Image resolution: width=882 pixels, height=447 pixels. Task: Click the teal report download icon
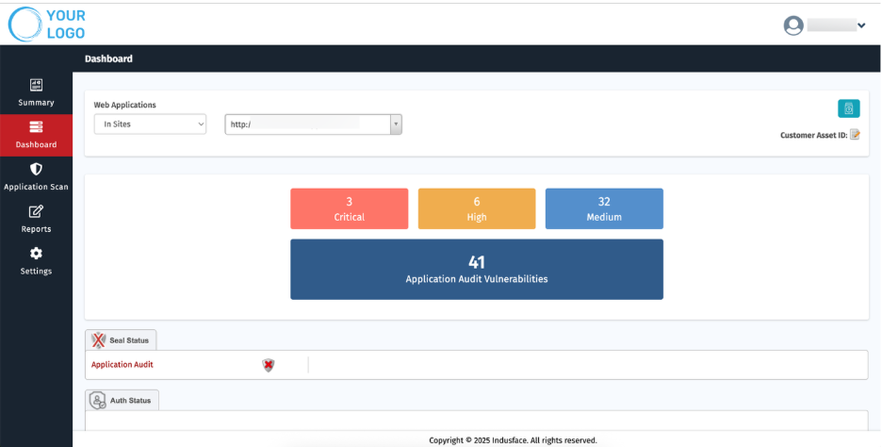(x=848, y=108)
